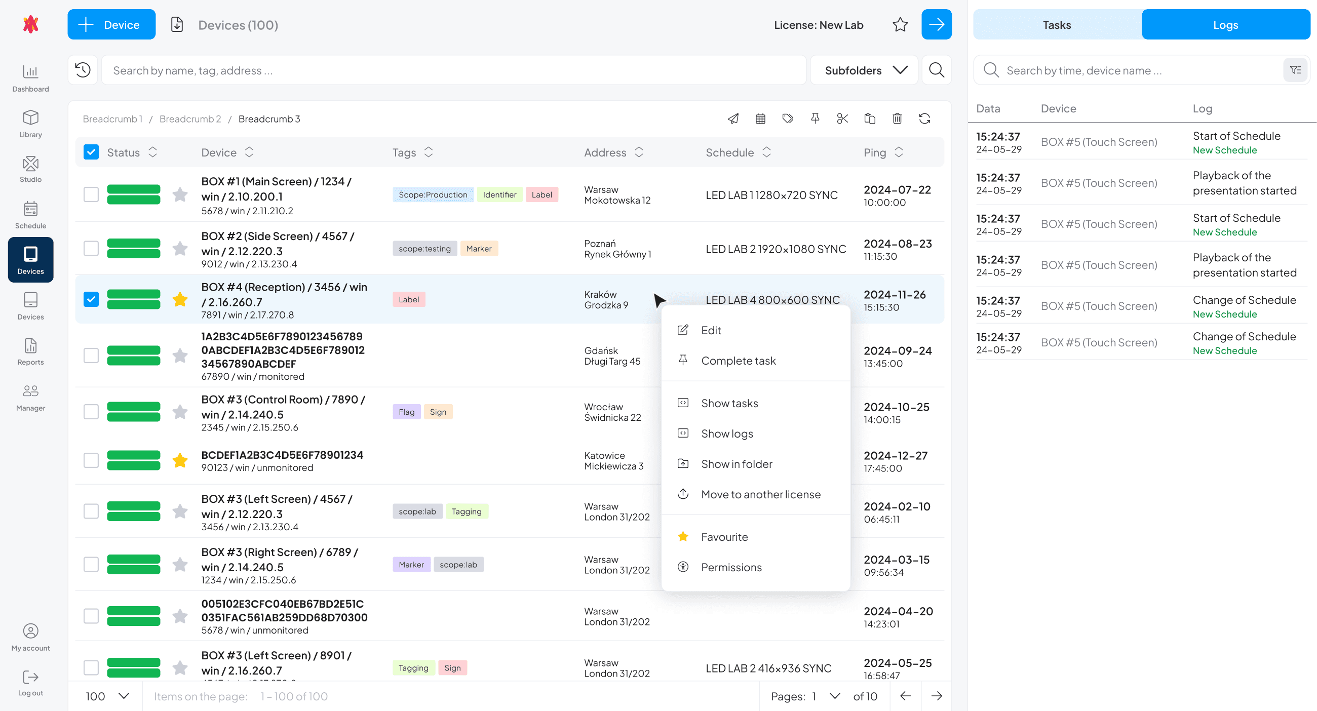Click the paper plane send icon
Image resolution: width=1317 pixels, height=711 pixels.
click(733, 118)
